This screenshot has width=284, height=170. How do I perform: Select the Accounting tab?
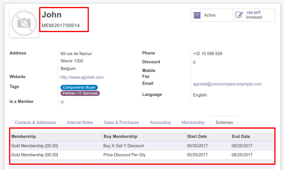(x=160, y=122)
